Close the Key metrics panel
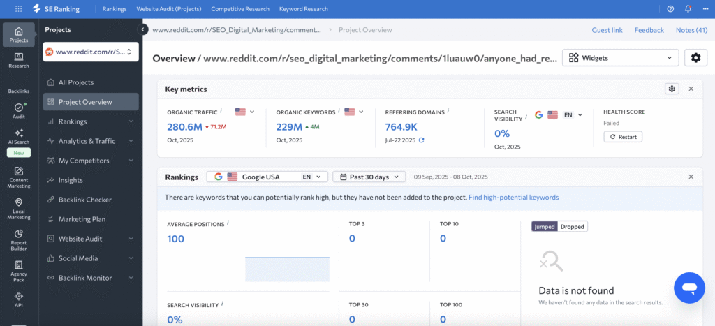The image size is (715, 326). point(691,89)
